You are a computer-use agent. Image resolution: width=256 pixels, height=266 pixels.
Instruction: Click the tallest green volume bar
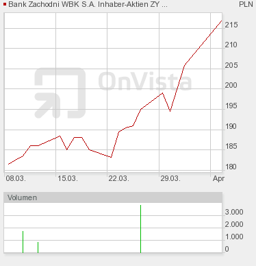tap(140, 229)
